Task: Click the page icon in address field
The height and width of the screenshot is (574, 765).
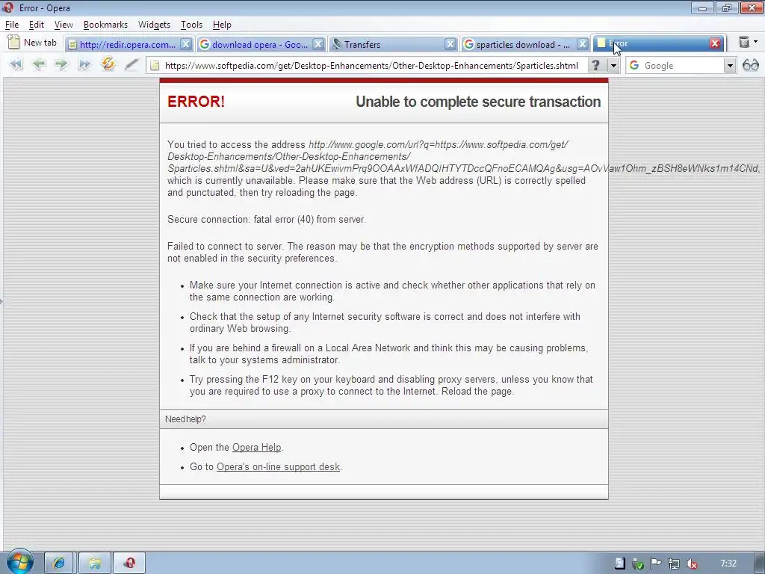Action: (x=155, y=66)
